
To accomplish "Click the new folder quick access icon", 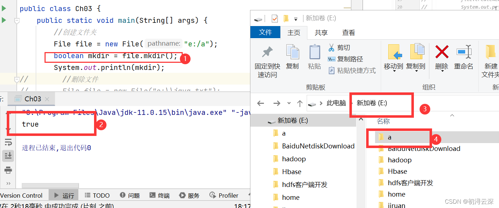I will 286,18.
